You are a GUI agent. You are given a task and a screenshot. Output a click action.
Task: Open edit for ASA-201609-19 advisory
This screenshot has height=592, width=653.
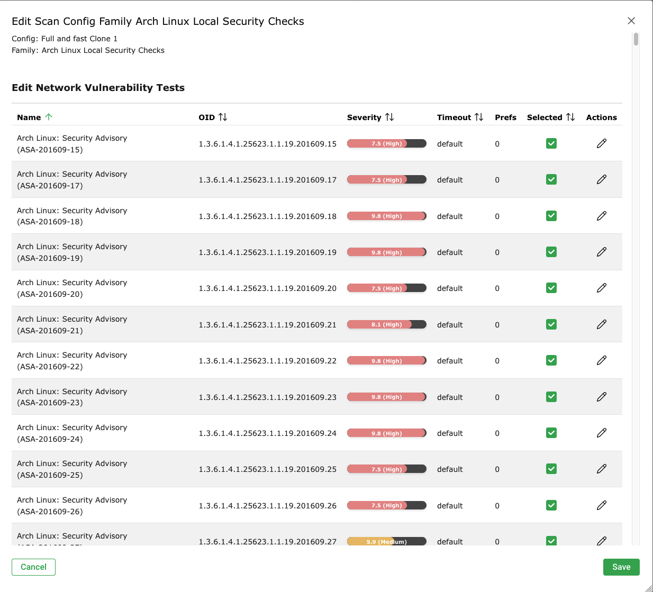601,252
